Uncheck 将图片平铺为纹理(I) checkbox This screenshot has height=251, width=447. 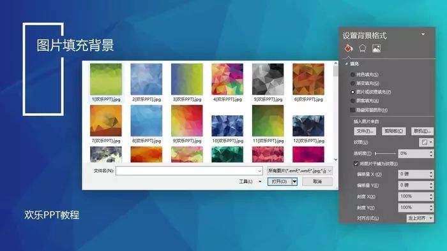[356, 164]
